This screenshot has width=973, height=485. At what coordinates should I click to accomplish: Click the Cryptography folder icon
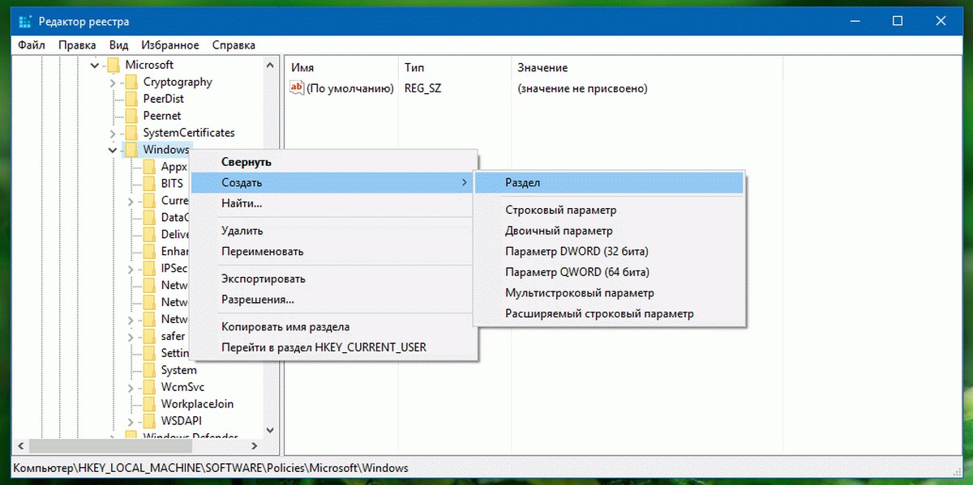point(131,82)
